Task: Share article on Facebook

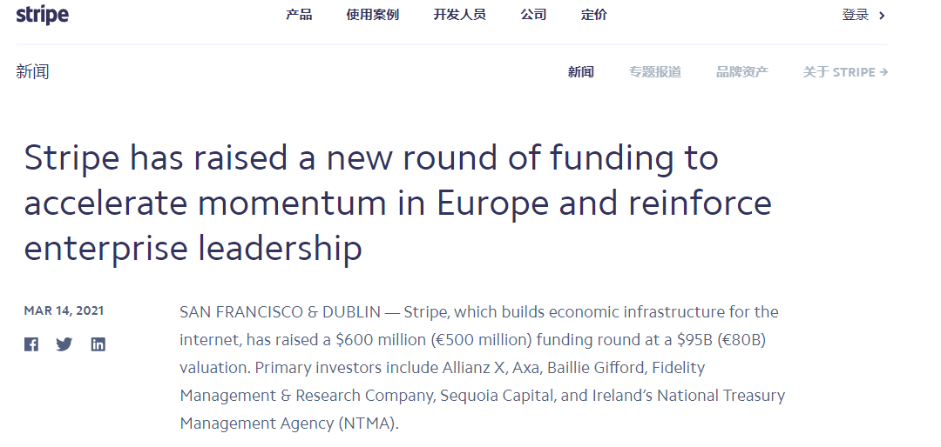Action: coord(31,344)
